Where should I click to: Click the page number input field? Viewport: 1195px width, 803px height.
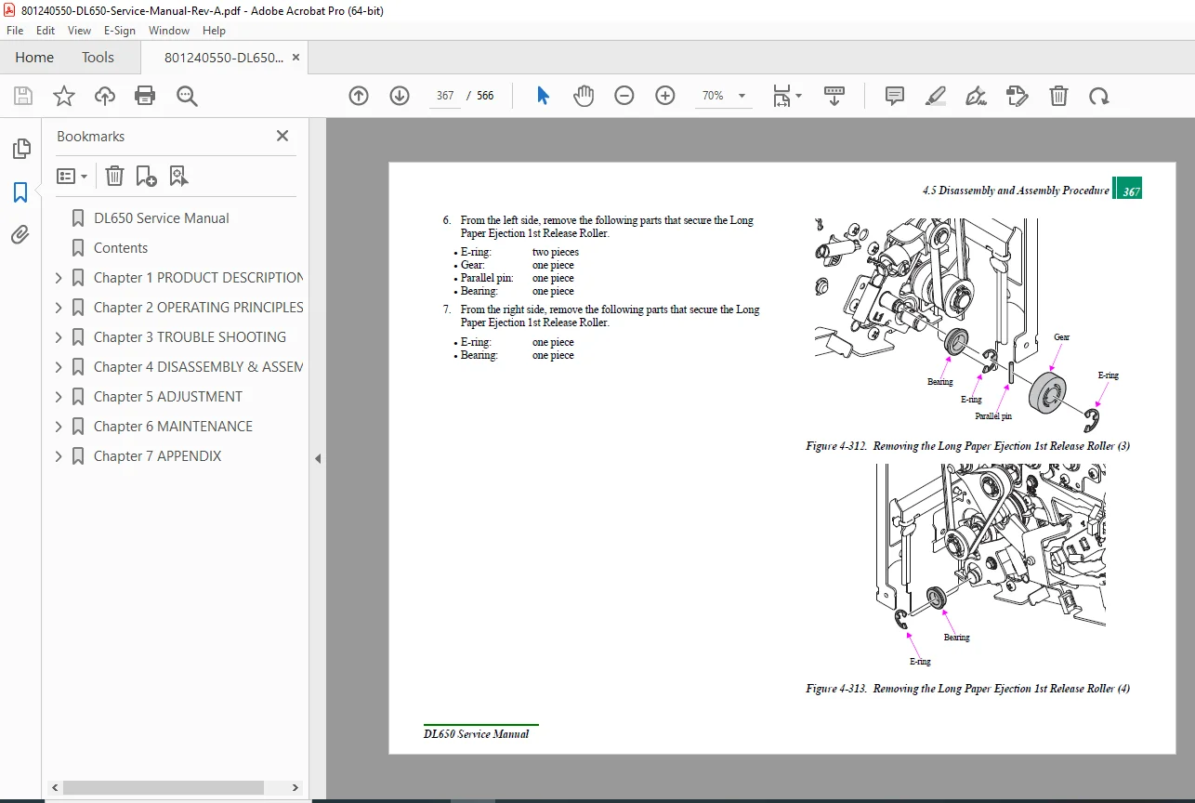[x=444, y=96]
